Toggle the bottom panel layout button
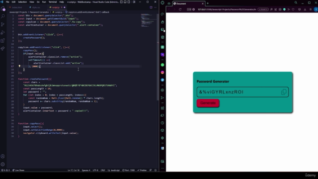Viewport: 318px width, 179px height. (125, 2)
